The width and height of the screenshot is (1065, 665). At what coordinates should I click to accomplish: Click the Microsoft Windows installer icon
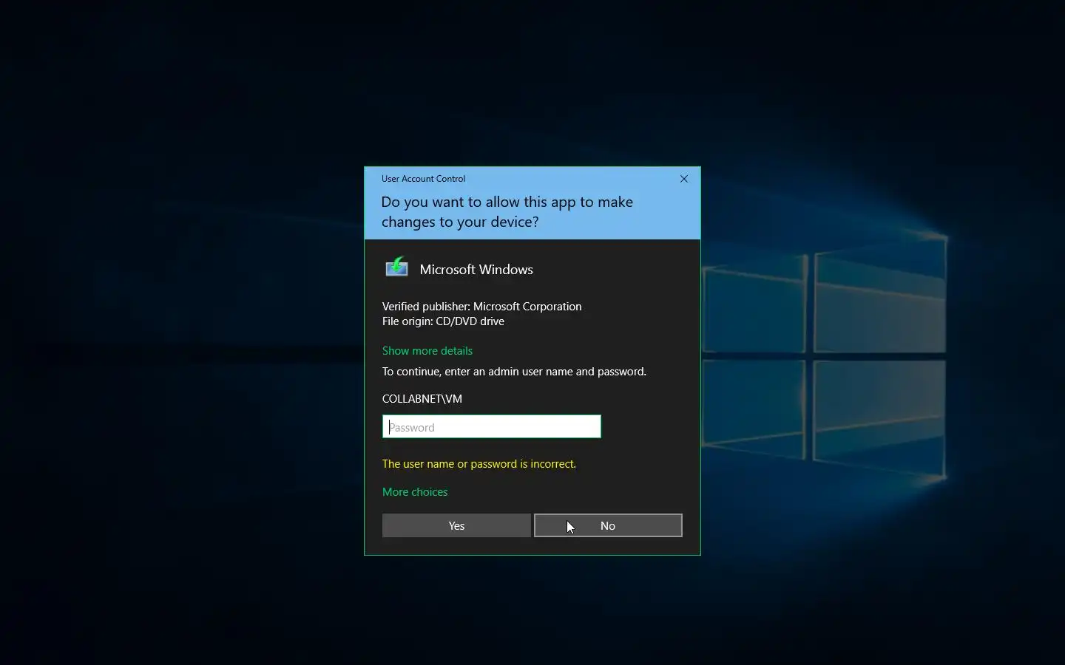(x=397, y=267)
